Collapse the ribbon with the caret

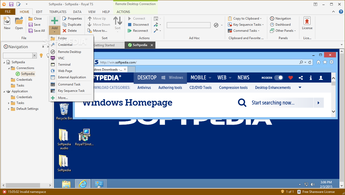tap(334, 12)
